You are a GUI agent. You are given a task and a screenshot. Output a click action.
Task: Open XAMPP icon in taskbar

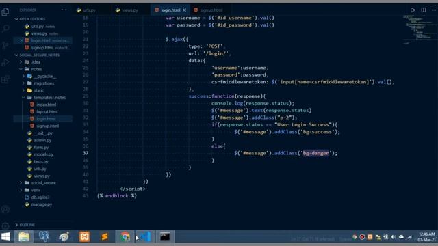[x=84, y=237]
